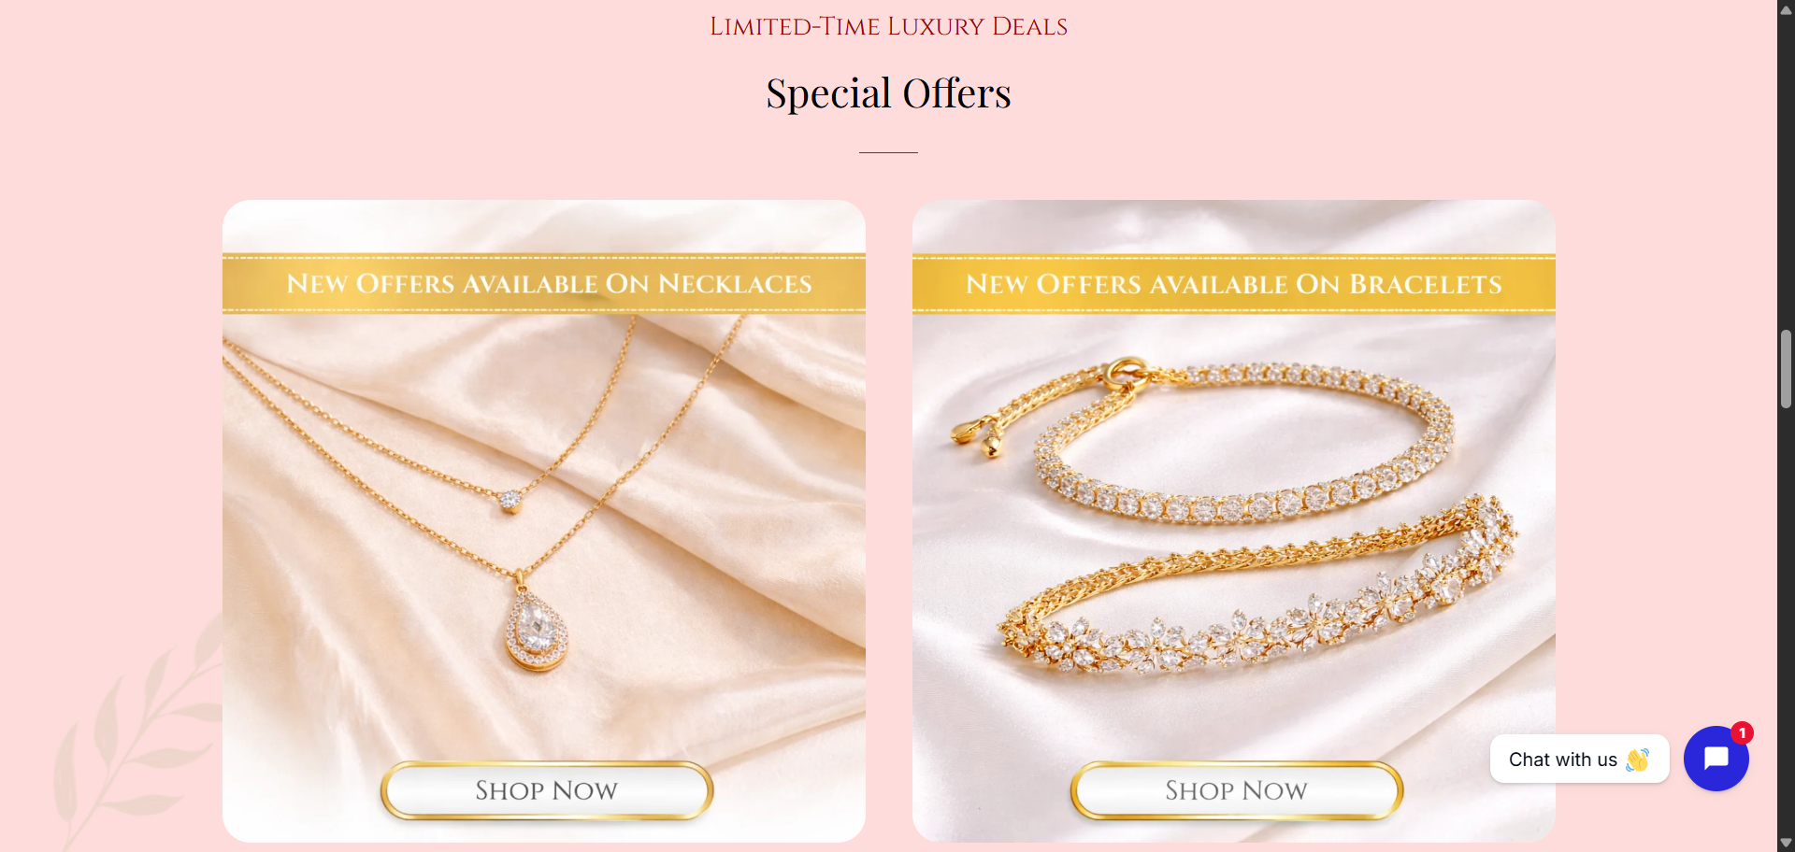The image size is (1795, 852).
Task: Click the waving hand emoji in chat prompt
Action: (1637, 760)
